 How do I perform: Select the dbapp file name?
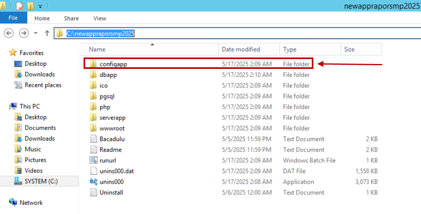tap(108, 75)
